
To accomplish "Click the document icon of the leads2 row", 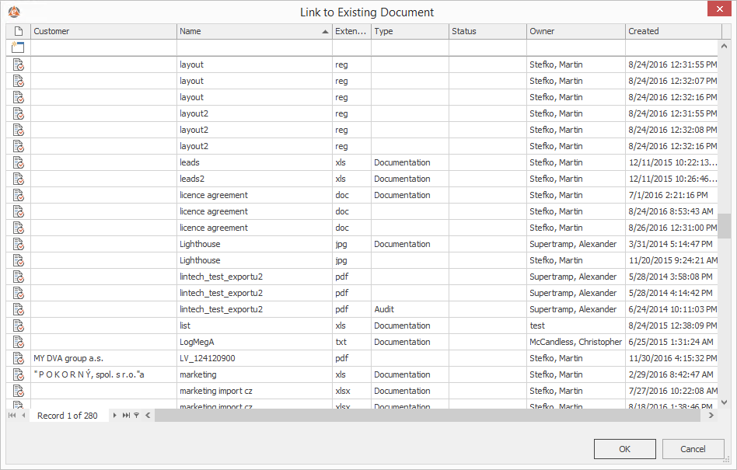I will [x=19, y=179].
